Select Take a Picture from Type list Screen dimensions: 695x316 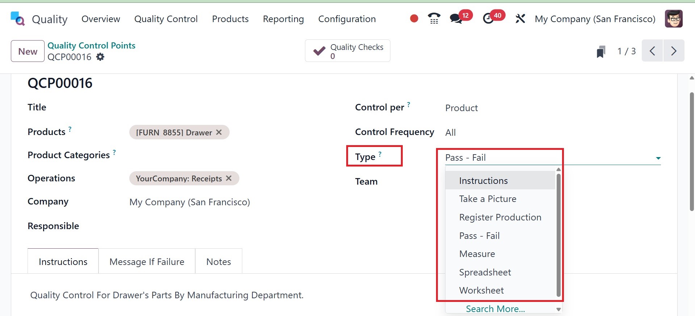487,199
